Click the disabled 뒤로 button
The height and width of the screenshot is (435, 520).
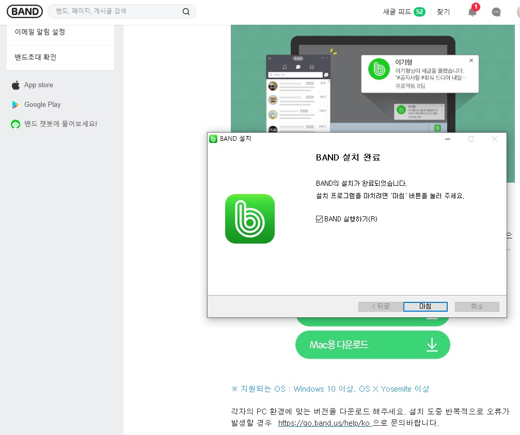[381, 307]
